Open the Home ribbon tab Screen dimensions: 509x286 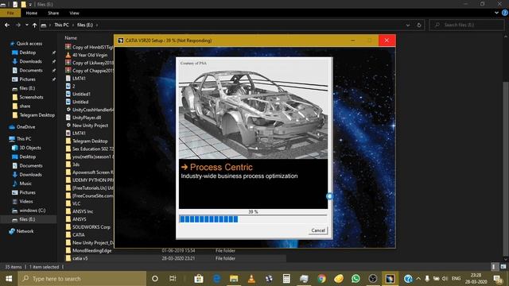(32, 13)
